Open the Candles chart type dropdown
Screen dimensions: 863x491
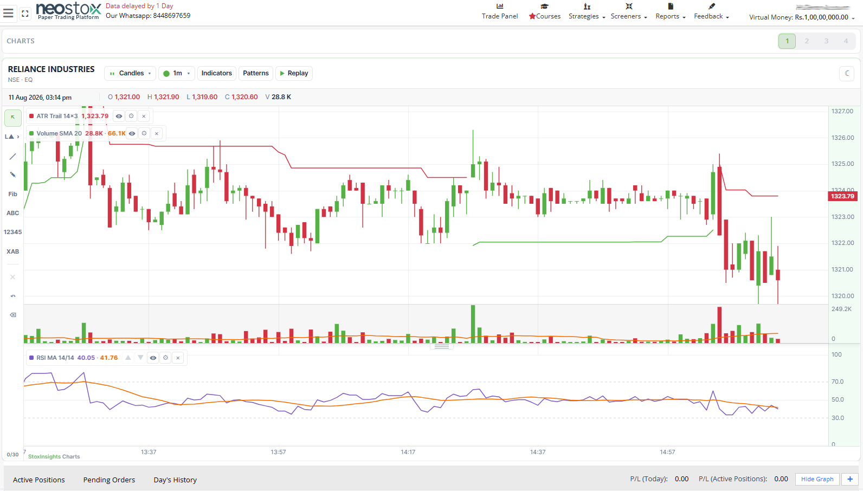pos(130,73)
